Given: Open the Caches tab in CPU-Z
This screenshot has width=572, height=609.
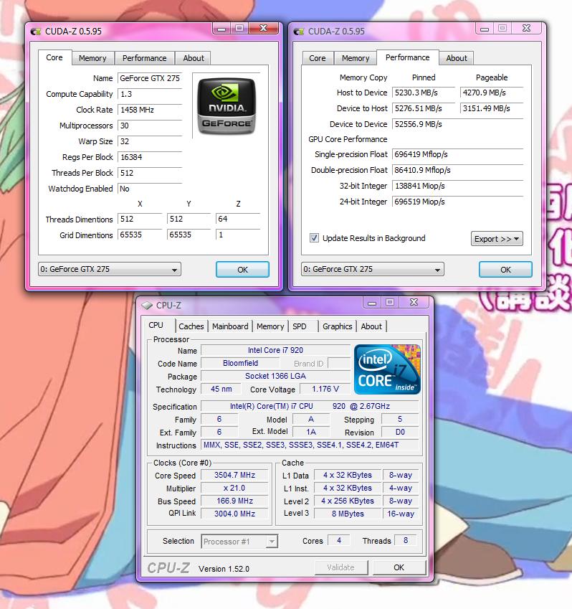Looking at the screenshot, I should [191, 326].
